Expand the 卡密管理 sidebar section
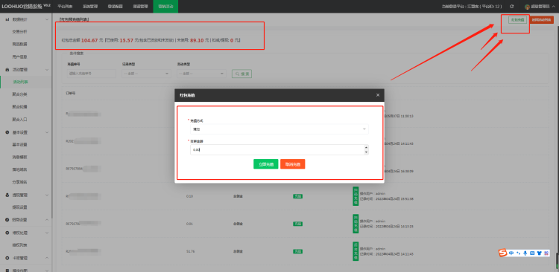 coord(47,258)
